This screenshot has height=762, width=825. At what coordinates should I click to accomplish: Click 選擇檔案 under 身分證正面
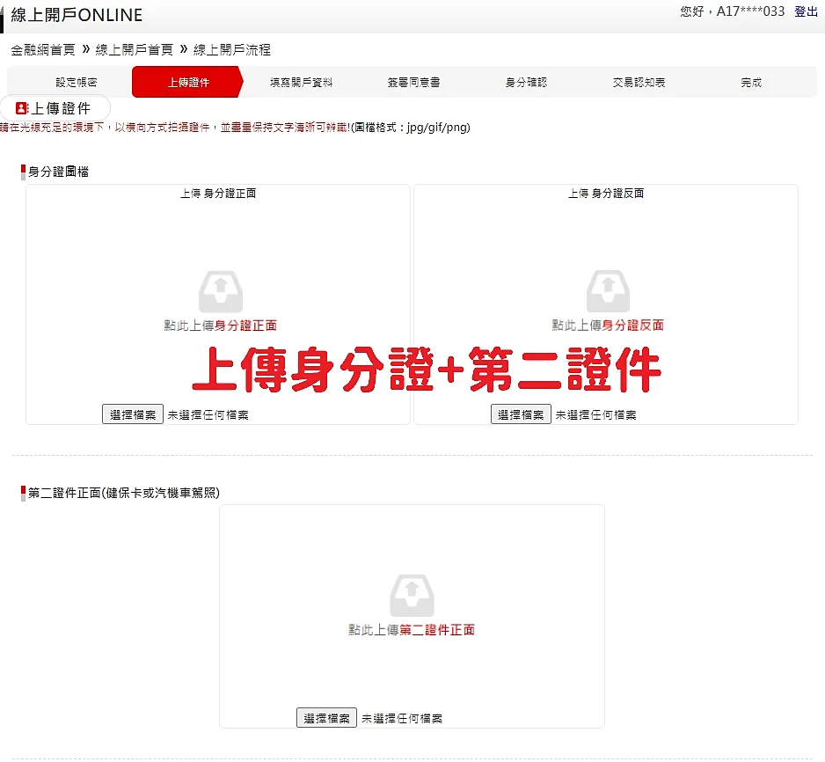132,413
